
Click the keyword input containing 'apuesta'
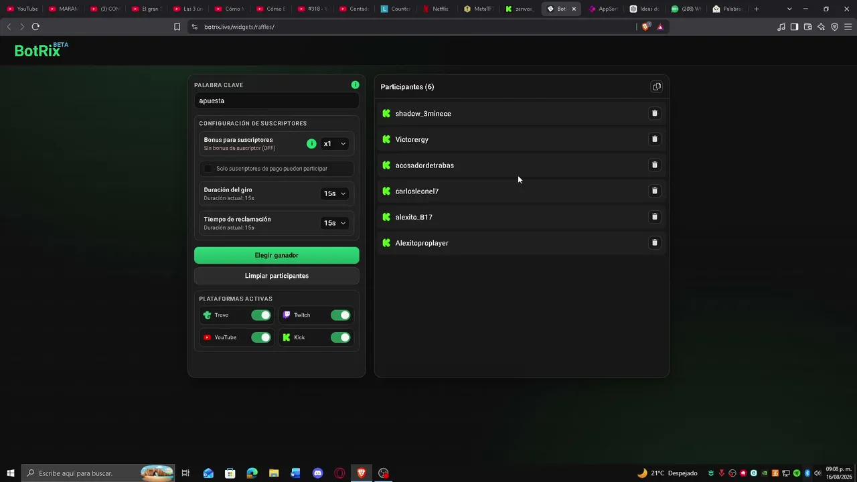tap(277, 101)
